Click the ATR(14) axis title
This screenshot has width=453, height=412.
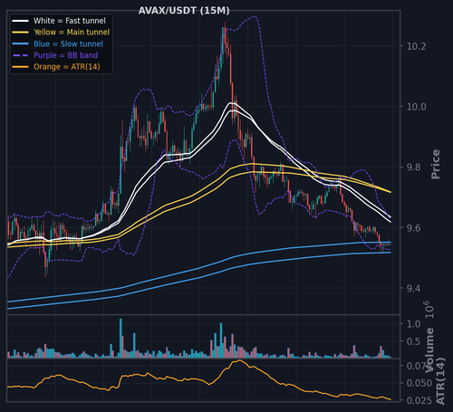(x=440, y=381)
